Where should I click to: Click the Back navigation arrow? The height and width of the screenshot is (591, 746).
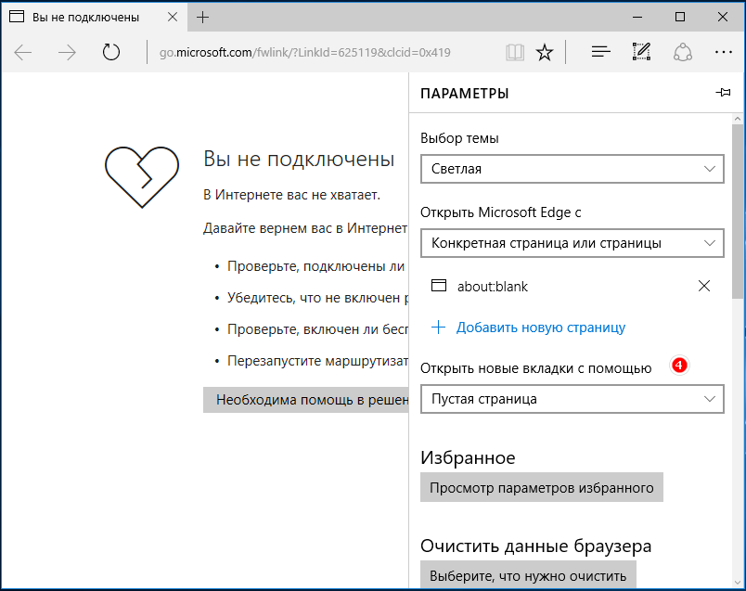tap(23, 52)
